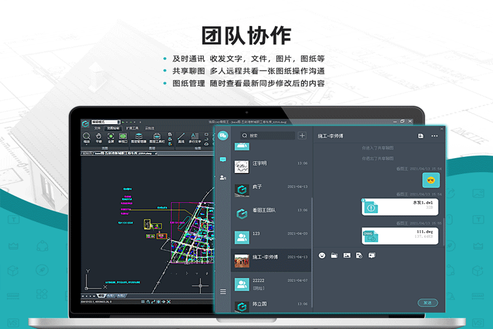Select the 直线 line tool
493x329 pixels.
[181, 137]
